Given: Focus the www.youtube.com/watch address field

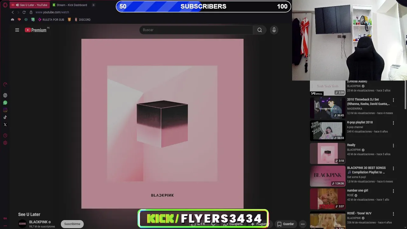Looking at the screenshot, I should (52, 12).
